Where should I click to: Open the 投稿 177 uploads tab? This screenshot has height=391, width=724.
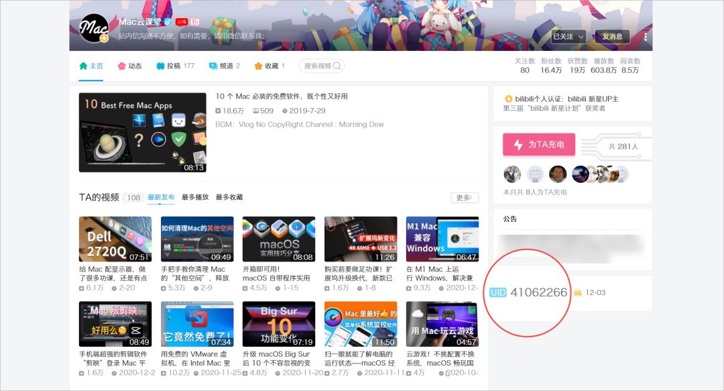click(176, 66)
